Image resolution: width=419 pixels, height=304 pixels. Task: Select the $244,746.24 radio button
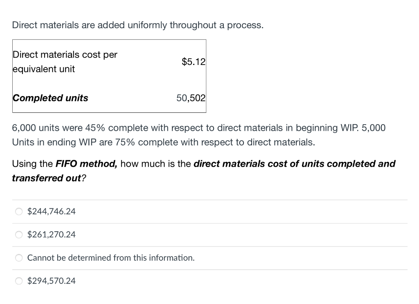(x=18, y=212)
